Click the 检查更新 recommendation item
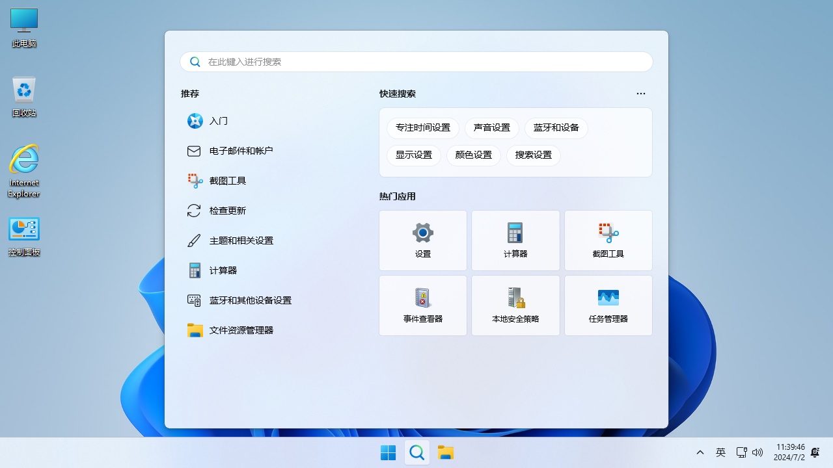The width and height of the screenshot is (833, 468). coord(226,210)
